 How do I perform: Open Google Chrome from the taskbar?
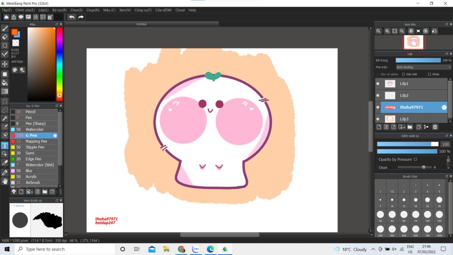click(x=181, y=249)
